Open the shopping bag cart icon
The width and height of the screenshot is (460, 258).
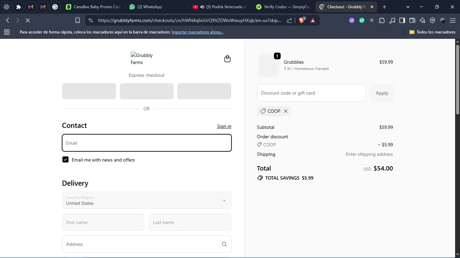click(227, 58)
